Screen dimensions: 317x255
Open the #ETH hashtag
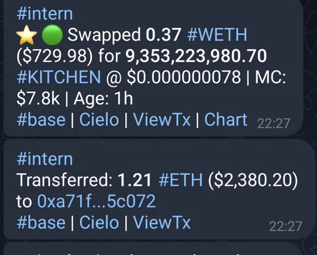pyautogui.click(x=180, y=180)
